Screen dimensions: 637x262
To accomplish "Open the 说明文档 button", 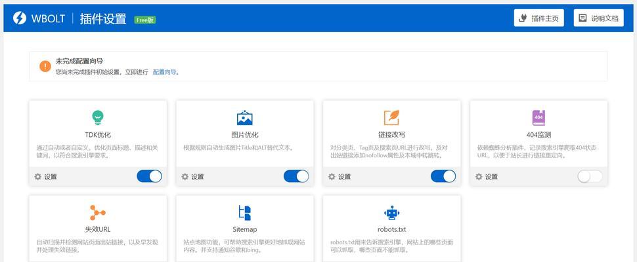I will pyautogui.click(x=598, y=18).
